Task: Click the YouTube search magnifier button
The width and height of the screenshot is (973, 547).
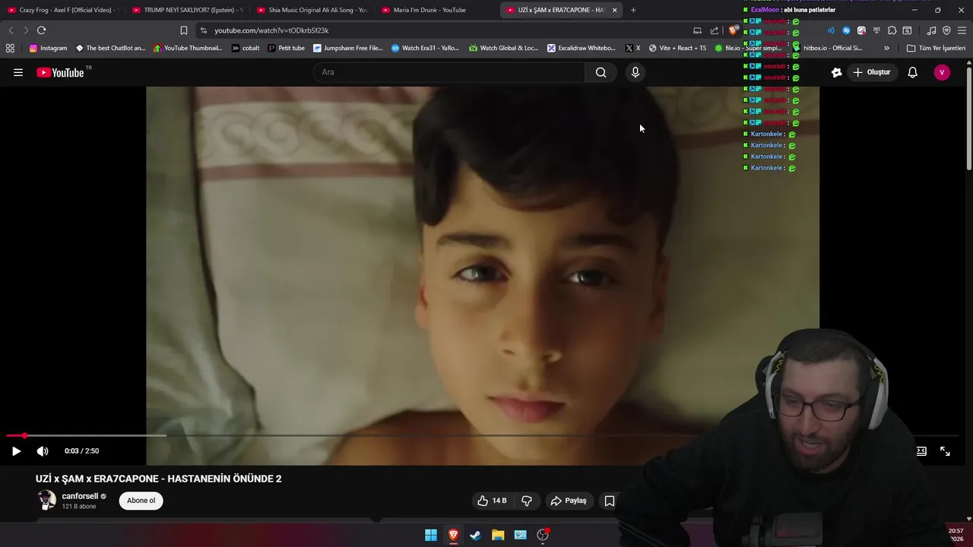Action: pyautogui.click(x=601, y=72)
